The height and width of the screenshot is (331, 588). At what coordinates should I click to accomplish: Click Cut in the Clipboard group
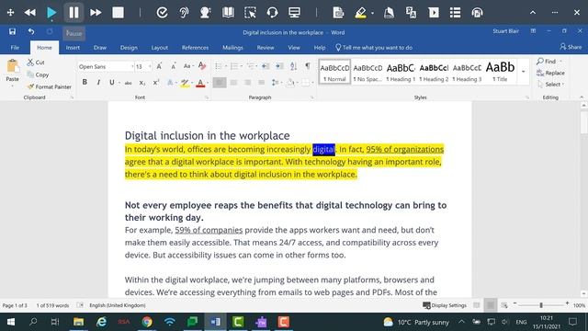point(36,63)
